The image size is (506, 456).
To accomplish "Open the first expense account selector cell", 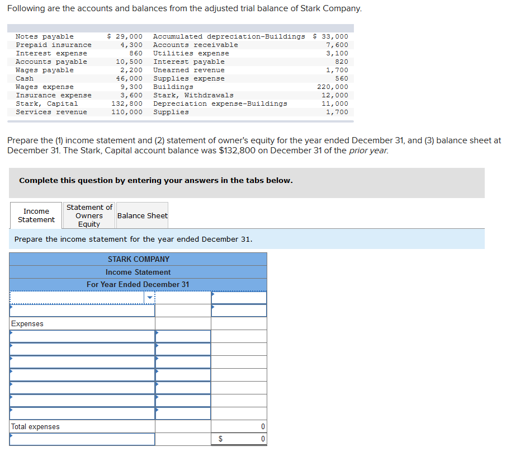I will (x=81, y=336).
